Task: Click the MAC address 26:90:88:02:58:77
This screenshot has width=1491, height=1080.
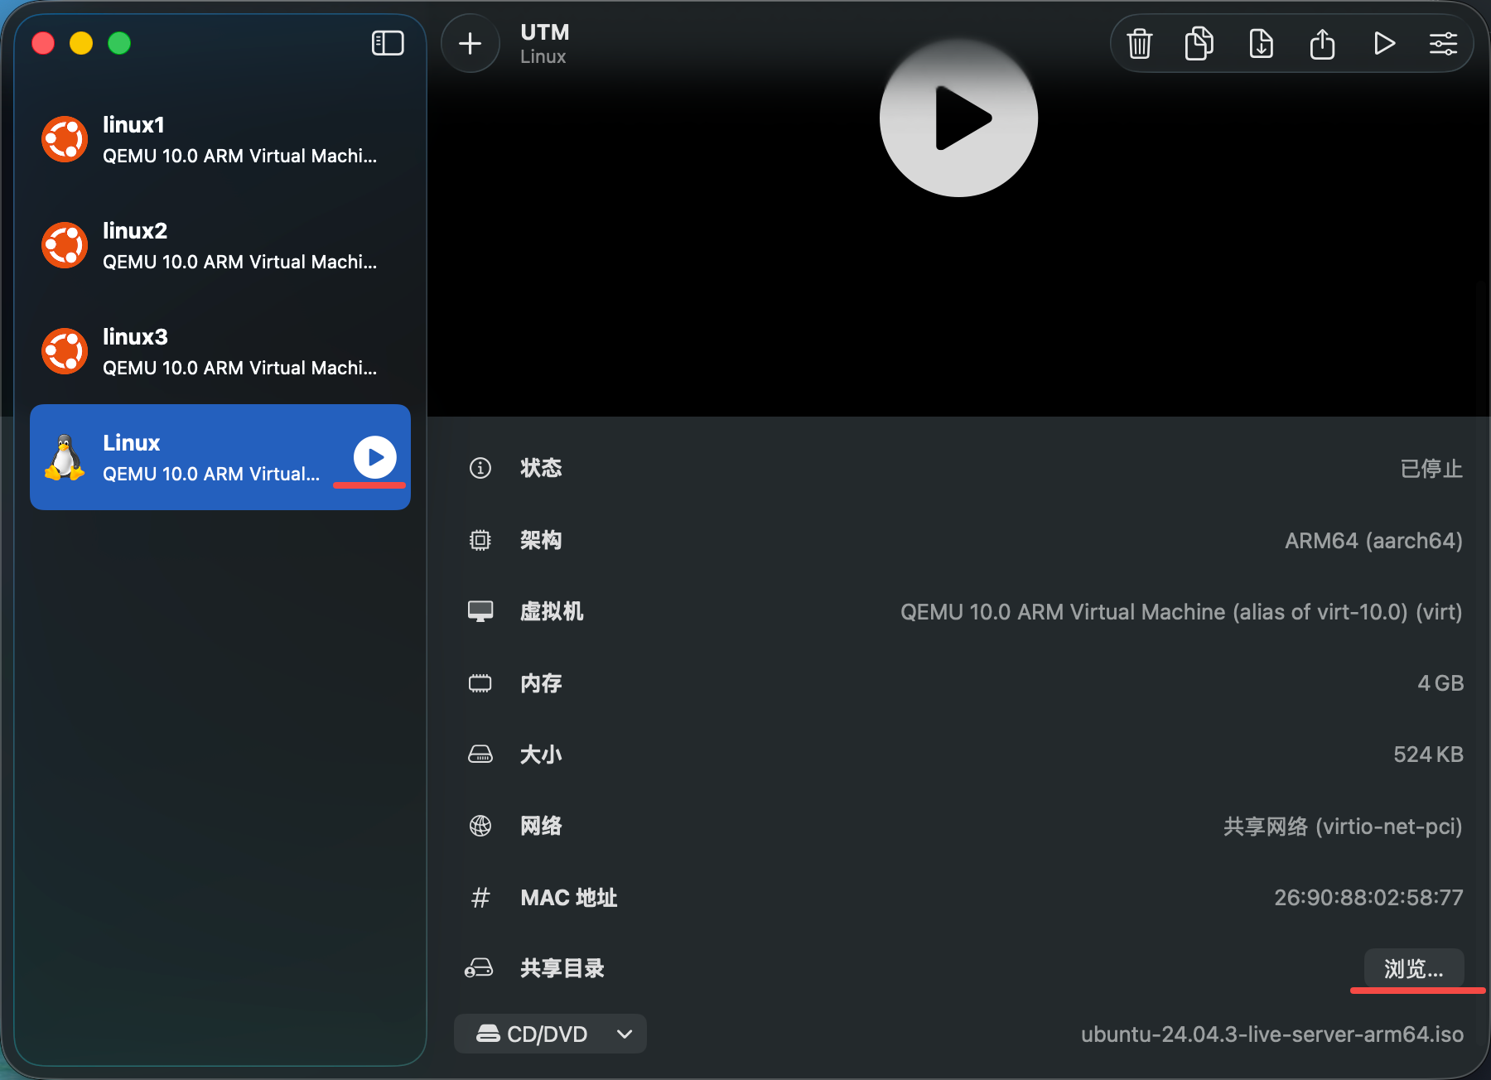Action: coord(1368,898)
